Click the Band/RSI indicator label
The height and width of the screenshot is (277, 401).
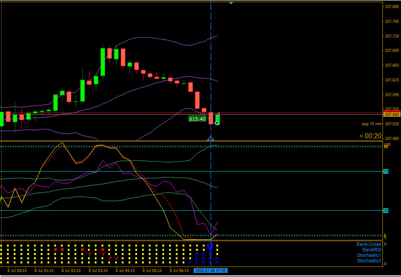click(x=372, y=250)
